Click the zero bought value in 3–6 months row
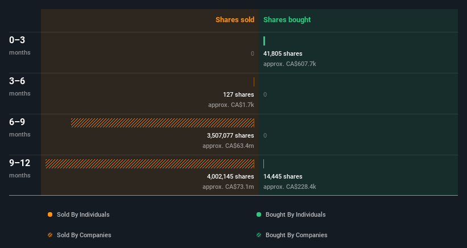This screenshot has height=248, width=467. point(265,94)
